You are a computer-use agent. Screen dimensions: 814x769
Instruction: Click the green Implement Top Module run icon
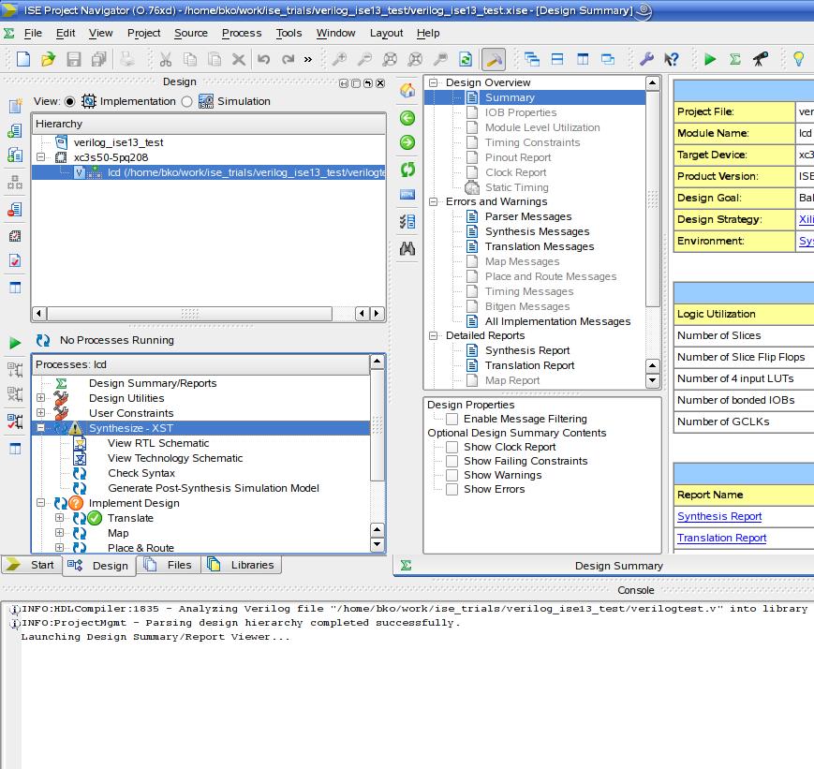click(710, 59)
